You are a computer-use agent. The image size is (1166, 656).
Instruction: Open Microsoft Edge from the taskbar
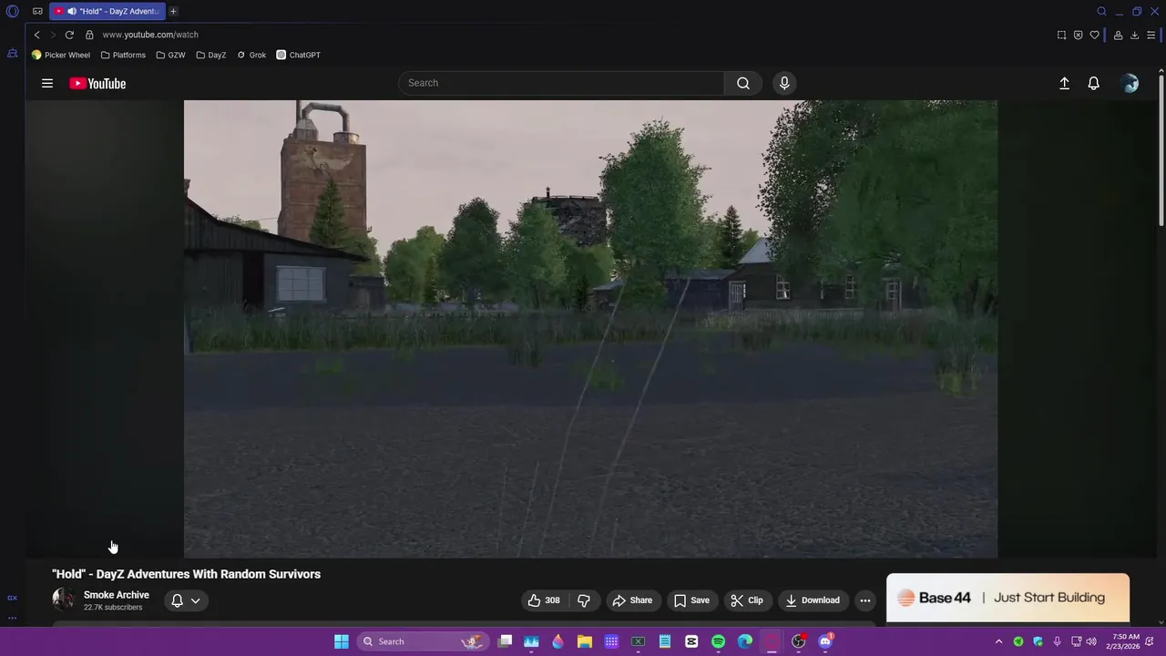(x=745, y=641)
